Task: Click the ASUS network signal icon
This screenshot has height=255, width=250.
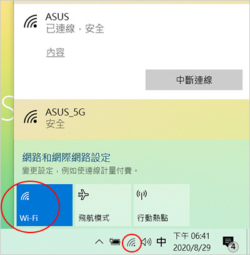Action: coord(31,21)
